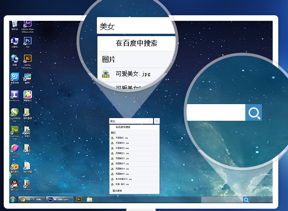Open the folder beside the ColorCube icon
Screen dimensions: 288x211
[27, 149]
